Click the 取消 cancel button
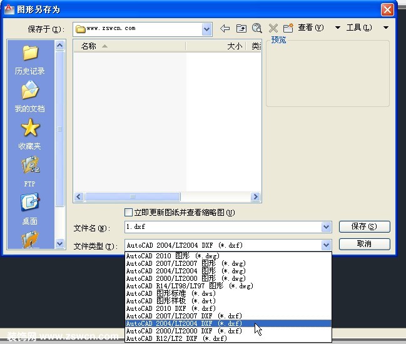 (364, 244)
